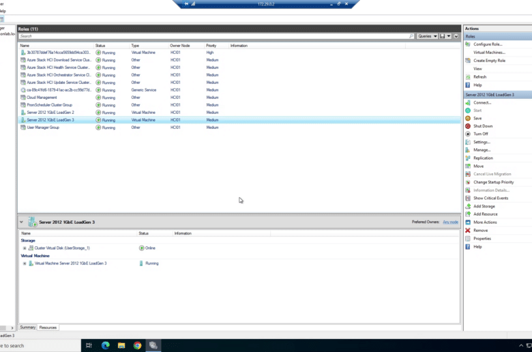The width and height of the screenshot is (532, 352).
Task: Click the Add Storage icon
Action: coord(468,206)
